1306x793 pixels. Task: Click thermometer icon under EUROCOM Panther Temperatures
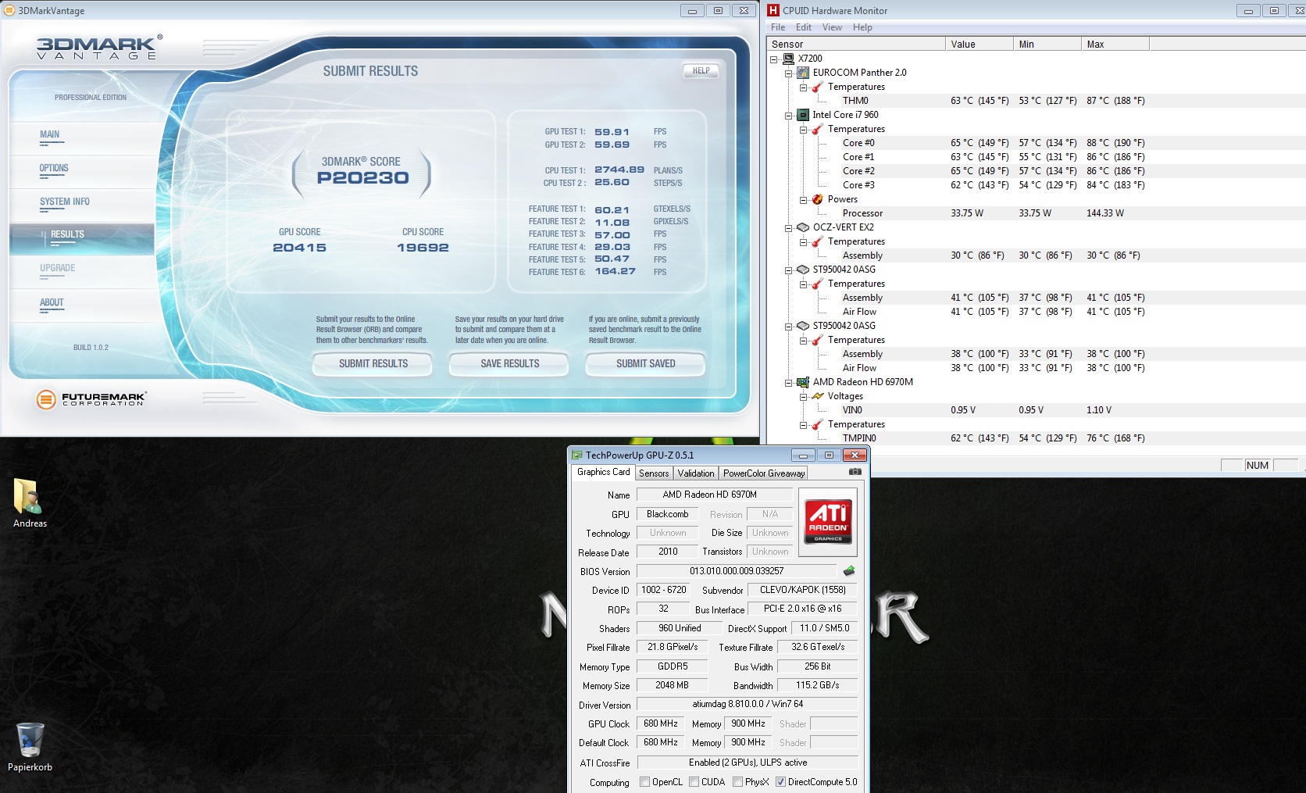[817, 87]
